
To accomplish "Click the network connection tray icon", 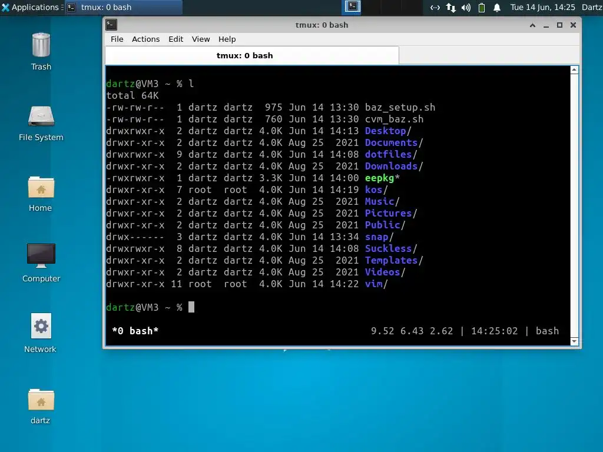I will (435, 7).
